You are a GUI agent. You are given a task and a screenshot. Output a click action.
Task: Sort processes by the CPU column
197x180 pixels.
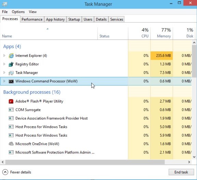139,33
